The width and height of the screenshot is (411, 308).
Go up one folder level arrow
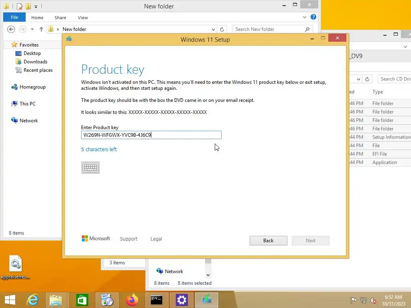click(41, 29)
